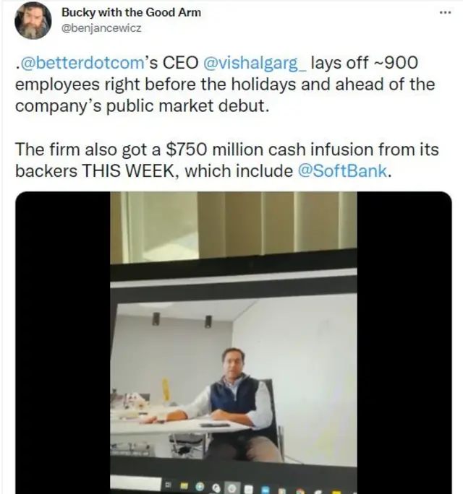The height and width of the screenshot is (494, 463).
Task: Open Bucky with the Good Arm's profile
Action: tap(131, 12)
